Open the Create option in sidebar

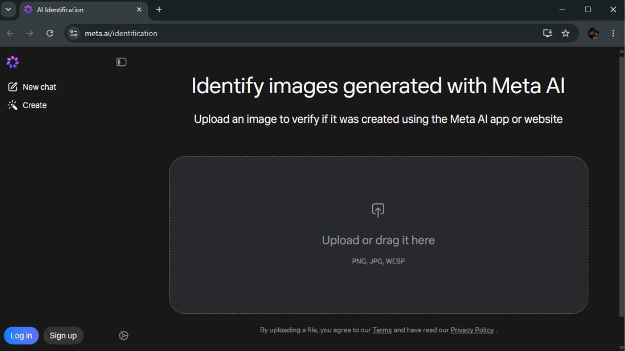click(27, 105)
